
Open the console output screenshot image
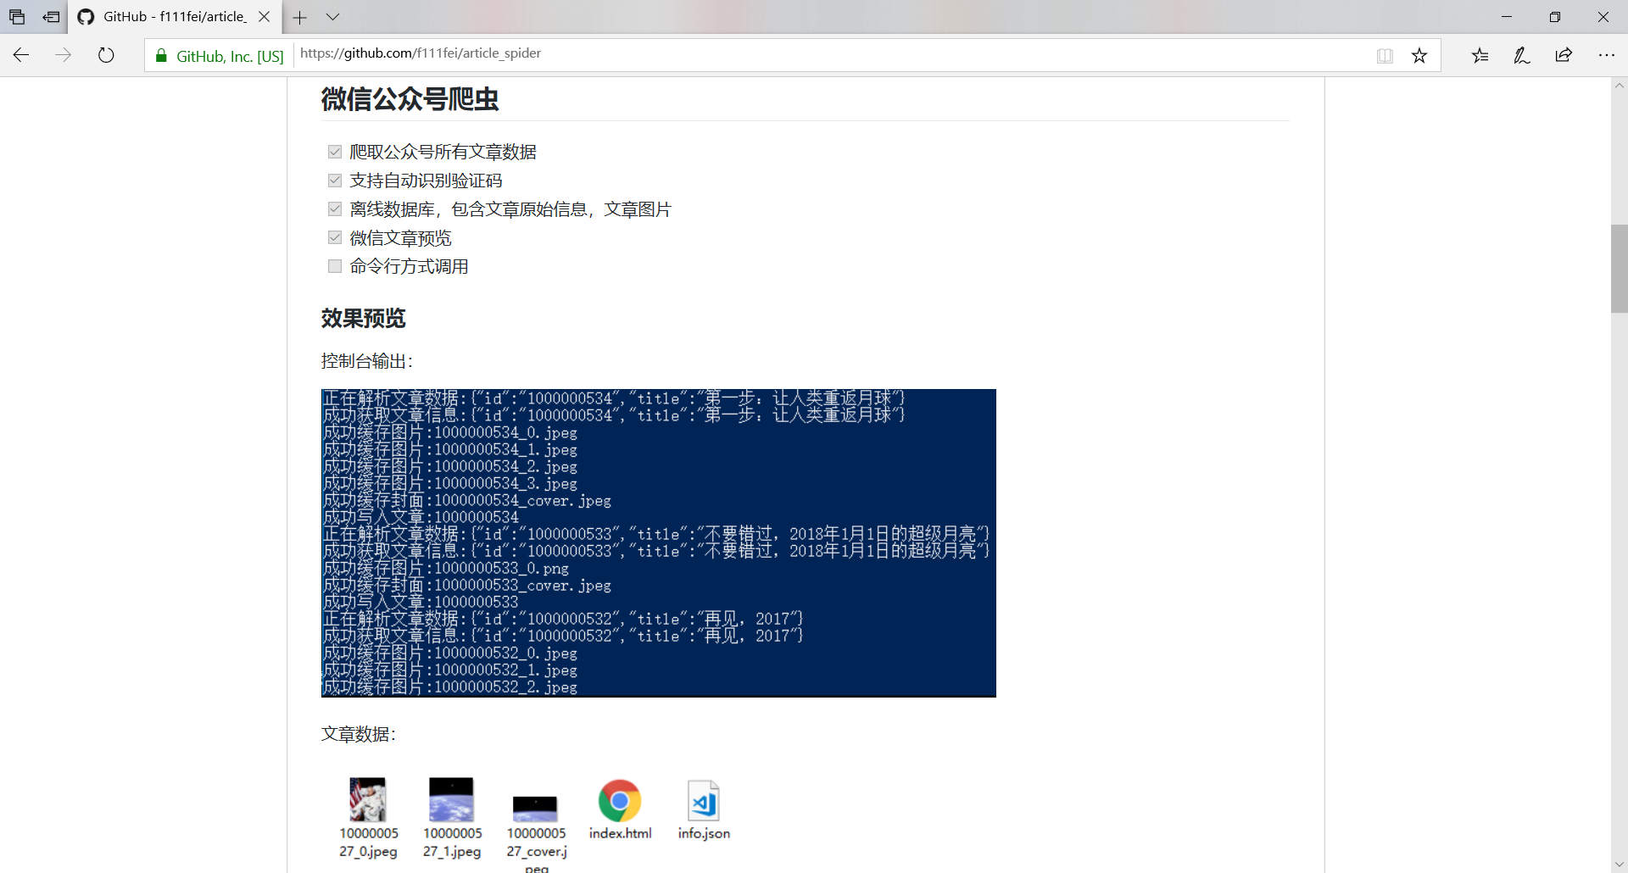(659, 543)
